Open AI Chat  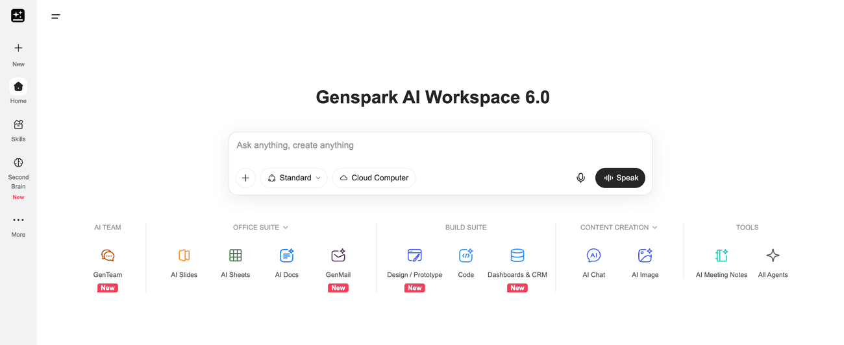(593, 263)
